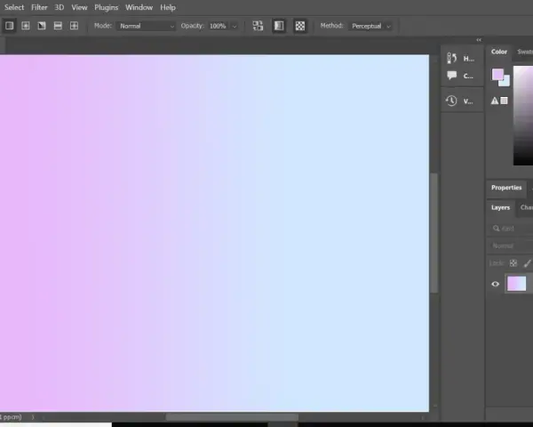Click the horizontal canvas scrollbar thumb
533x427 pixels.
[x=232, y=417]
